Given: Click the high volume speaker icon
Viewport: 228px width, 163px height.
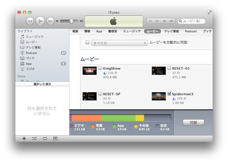Looking at the screenshot, I should pos(81,21).
